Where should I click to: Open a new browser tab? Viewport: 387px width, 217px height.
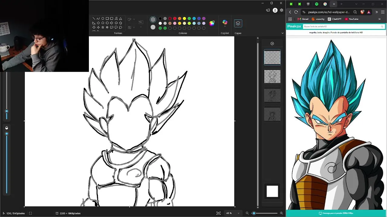pyautogui.click(x=341, y=4)
